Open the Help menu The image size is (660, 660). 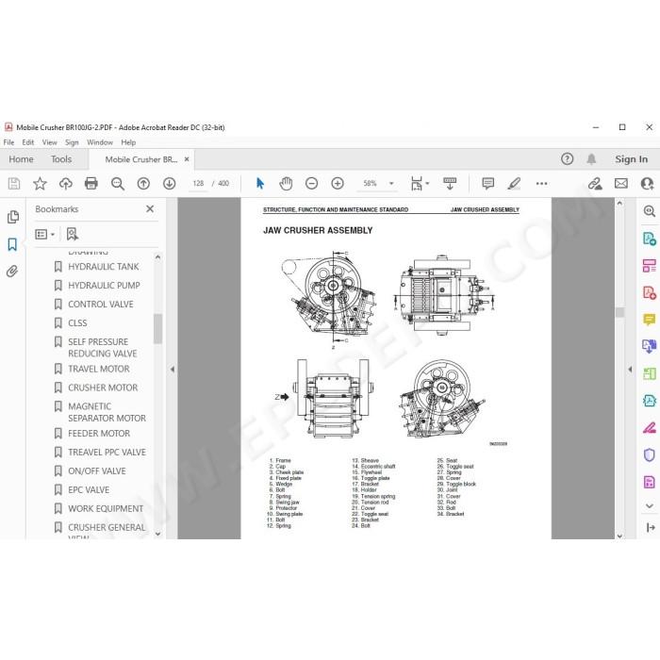click(128, 142)
